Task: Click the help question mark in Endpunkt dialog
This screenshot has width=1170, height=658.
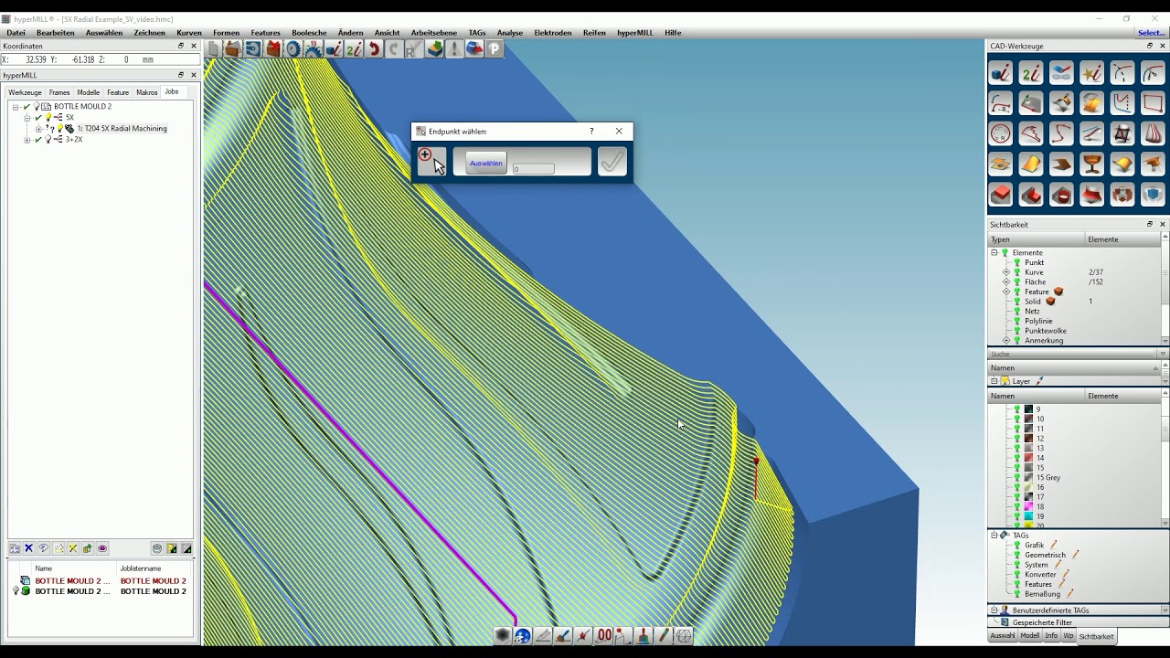Action: tap(591, 132)
